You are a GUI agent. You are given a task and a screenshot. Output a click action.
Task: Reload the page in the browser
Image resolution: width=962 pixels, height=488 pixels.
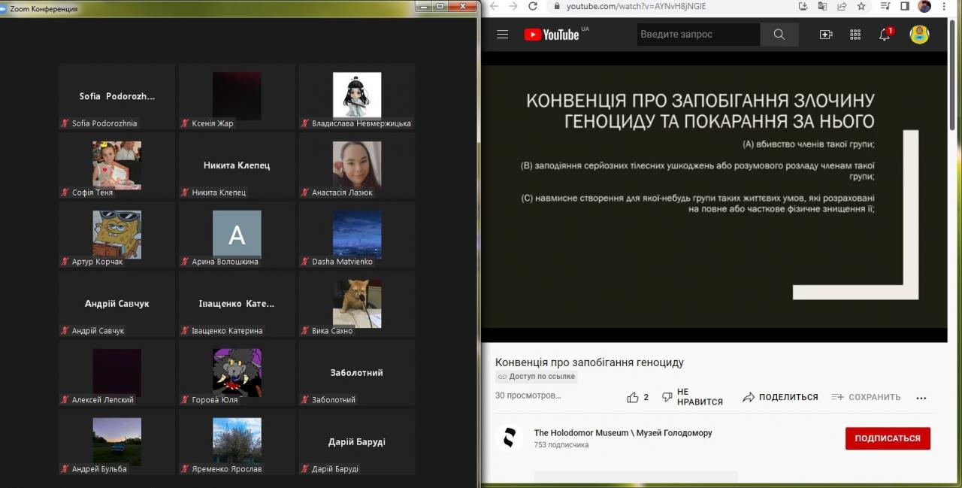(x=533, y=6)
